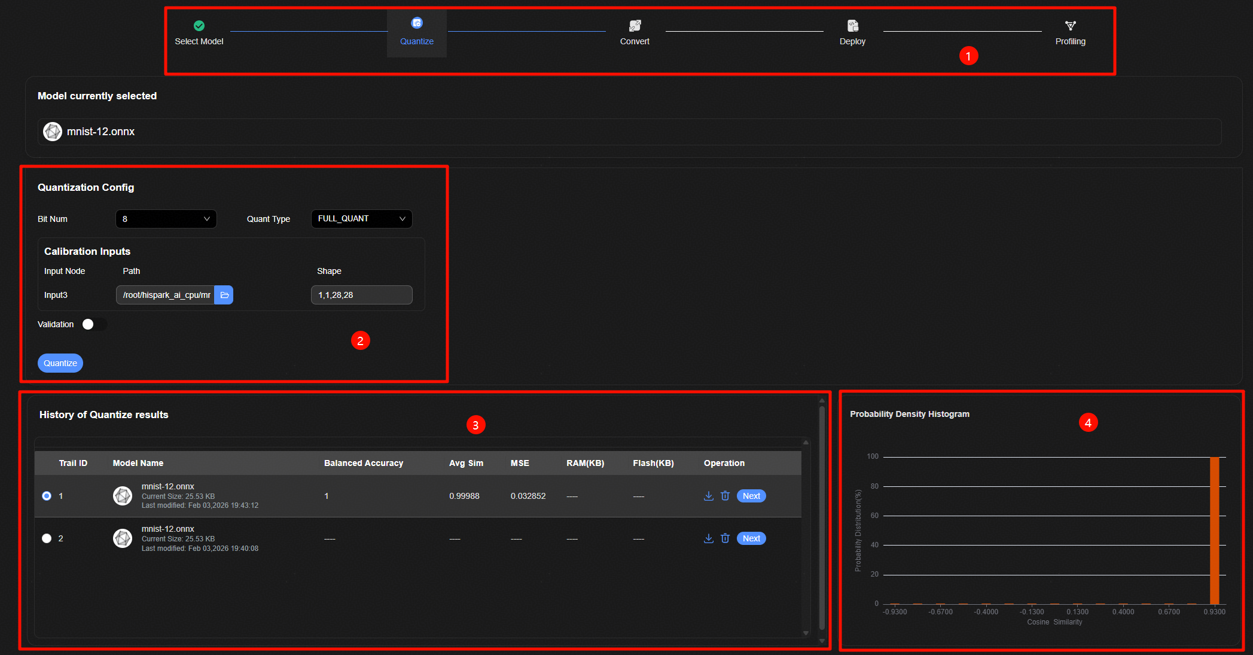This screenshot has width=1253, height=655.
Task: Select trail 2 radio button
Action: click(47, 538)
